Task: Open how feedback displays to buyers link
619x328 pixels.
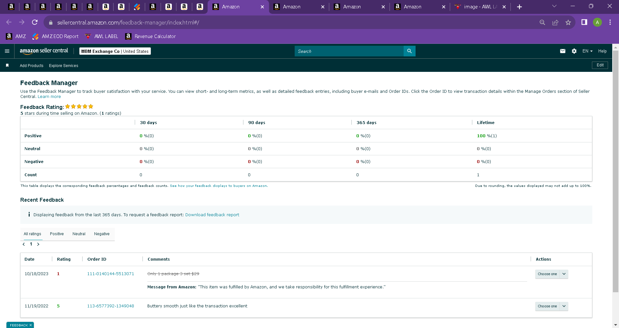Action: 219,186
